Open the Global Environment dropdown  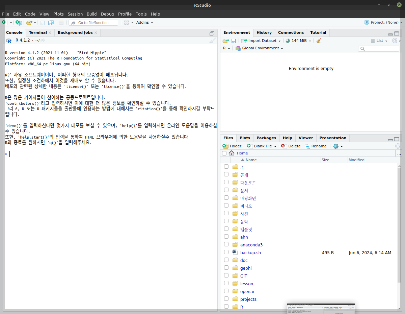pyautogui.click(x=259, y=48)
